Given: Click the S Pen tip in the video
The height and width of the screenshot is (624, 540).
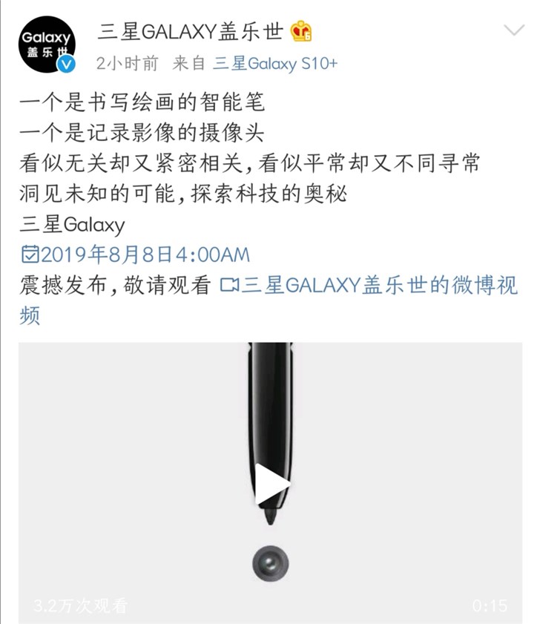Looking at the screenshot, I should click(270, 516).
